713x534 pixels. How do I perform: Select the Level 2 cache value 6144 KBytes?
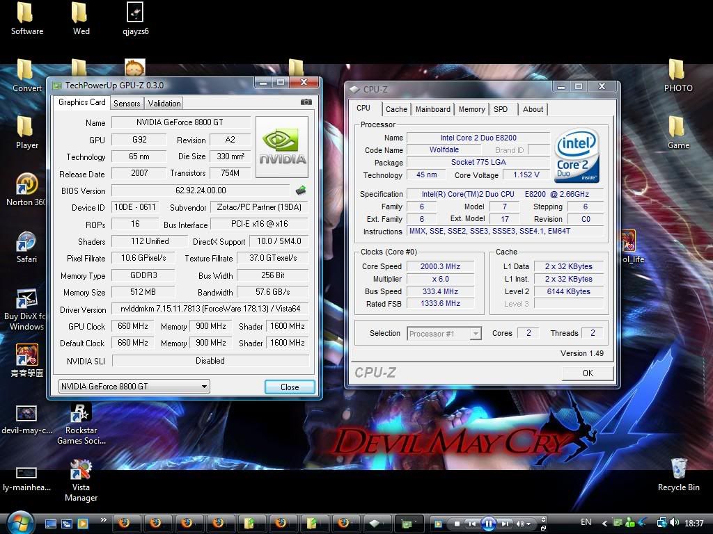pos(568,291)
